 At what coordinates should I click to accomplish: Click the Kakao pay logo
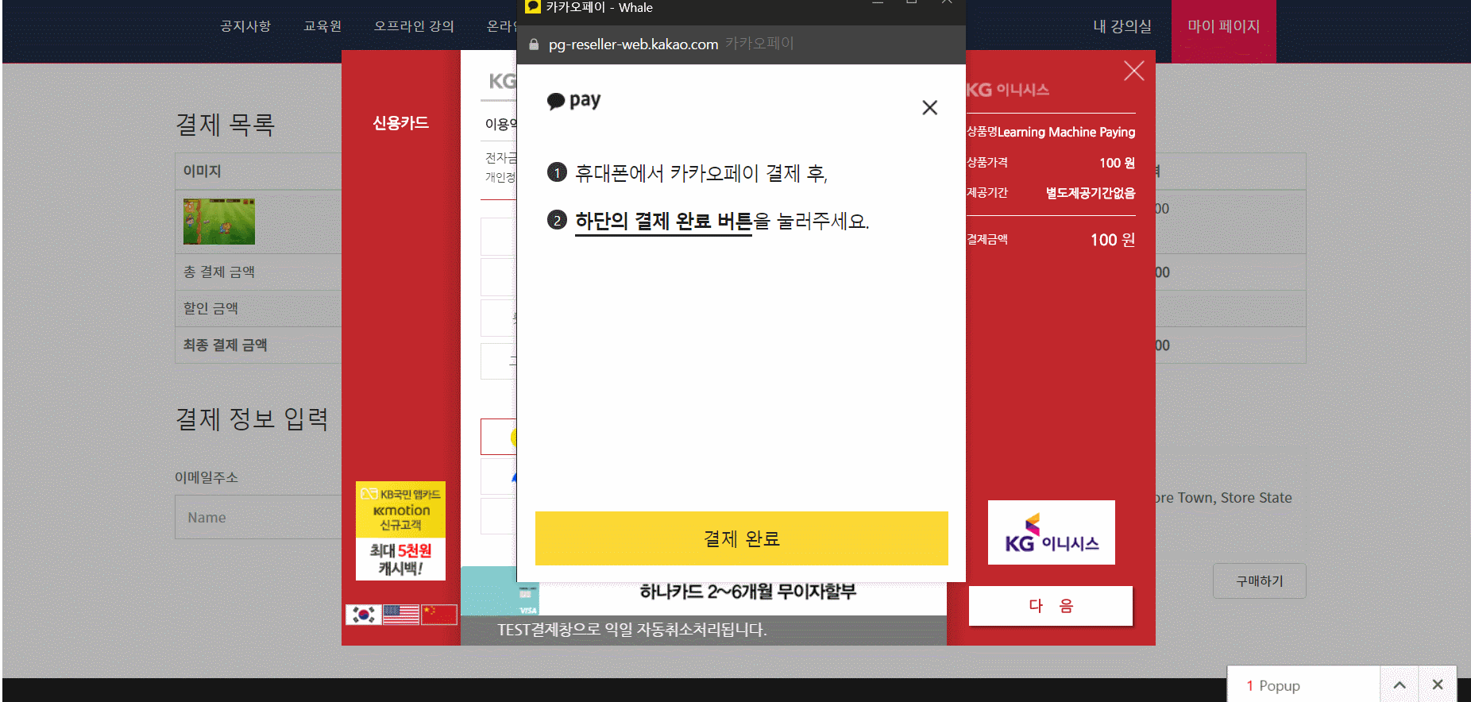pos(573,101)
